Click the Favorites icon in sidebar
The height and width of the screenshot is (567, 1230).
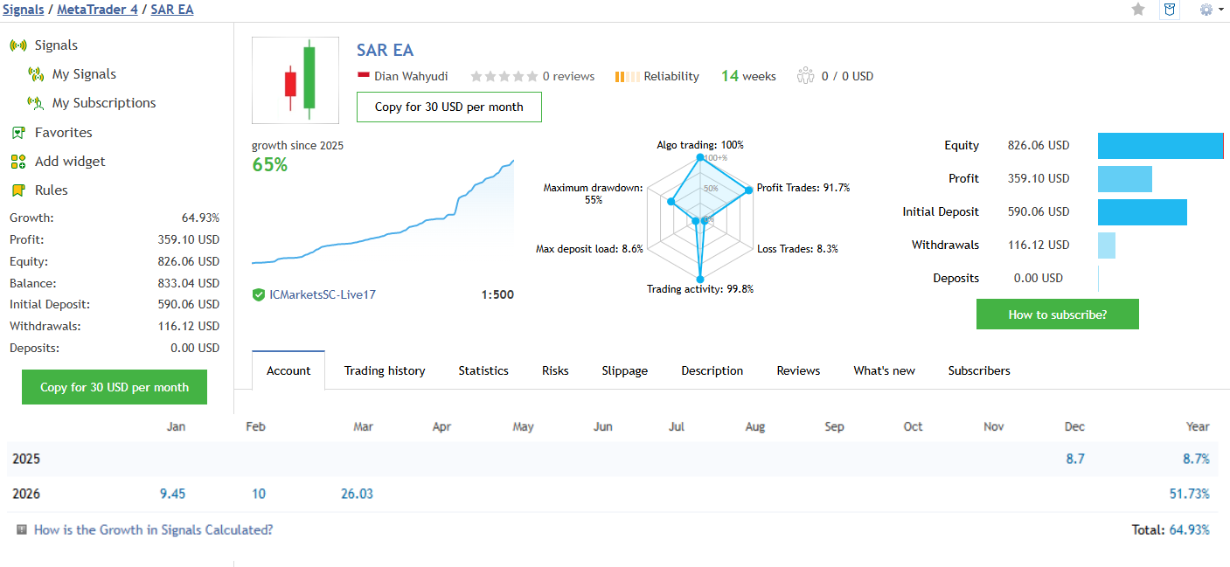point(18,133)
